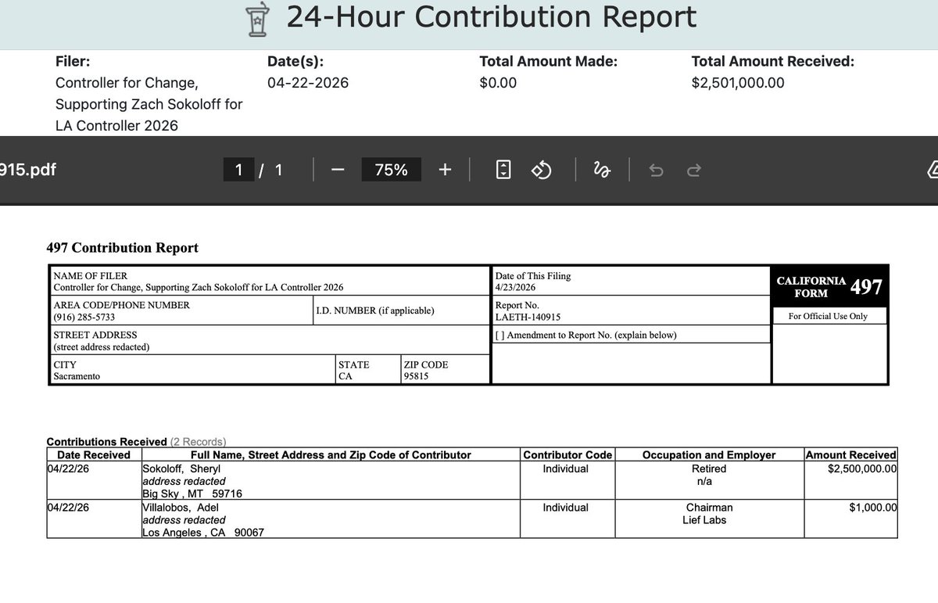Click contributor name Villalobos, Adel
This screenshot has width=938, height=603.
coord(181,507)
